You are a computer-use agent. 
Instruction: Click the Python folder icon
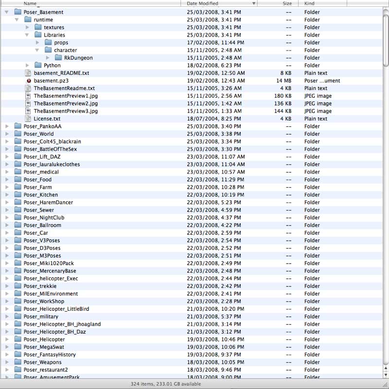point(38,65)
